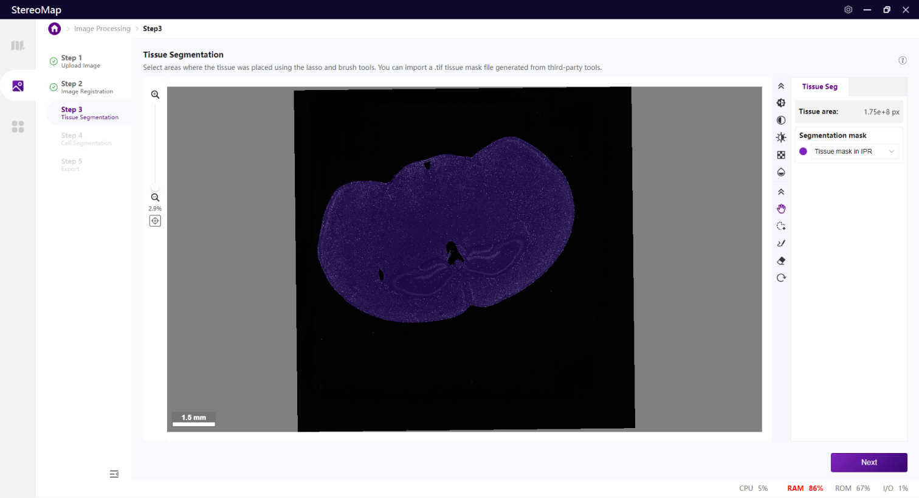The image size is (919, 498).
Task: Click the purple segmentation mask color swatch
Action: pos(803,151)
